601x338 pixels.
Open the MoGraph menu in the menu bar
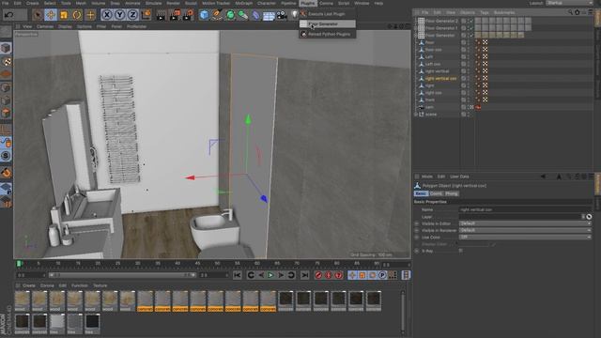[244, 3]
